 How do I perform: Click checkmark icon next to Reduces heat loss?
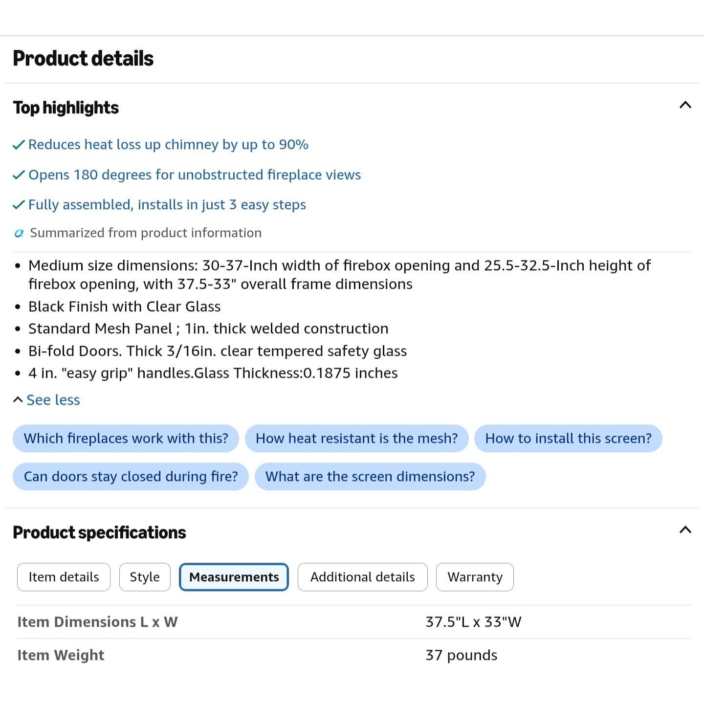click(19, 145)
